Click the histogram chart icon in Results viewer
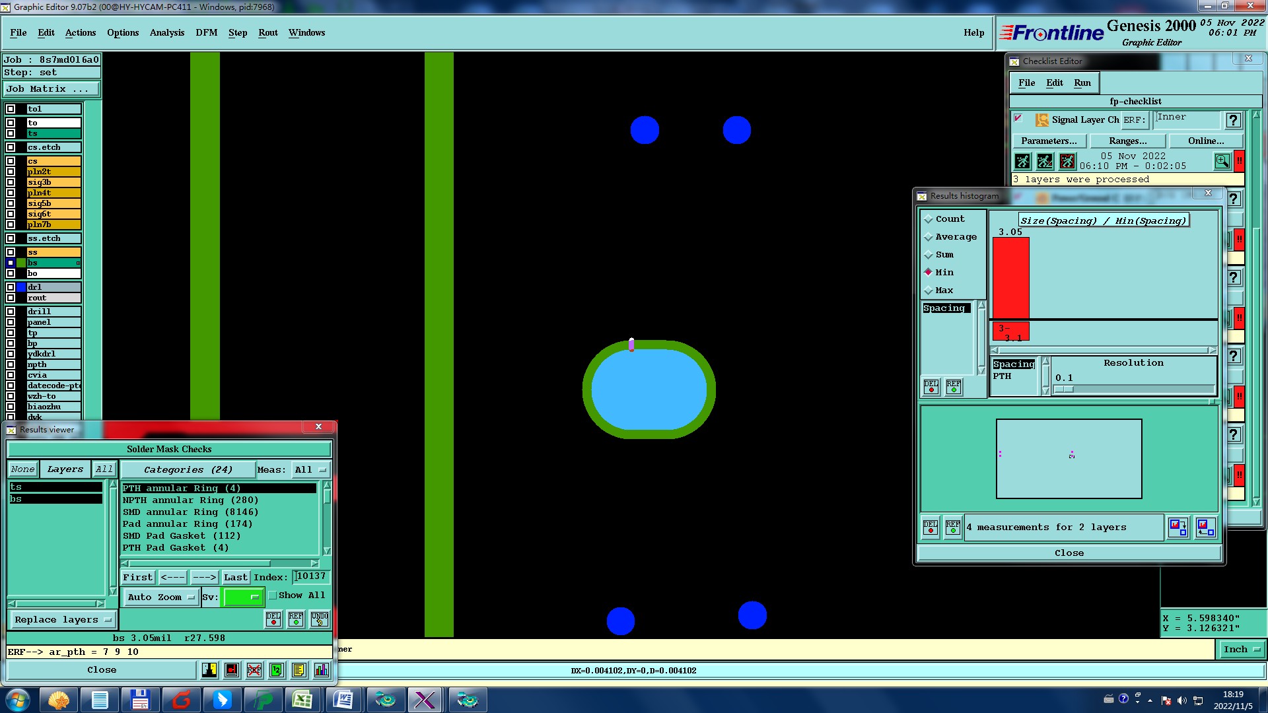This screenshot has width=1268, height=713. tap(321, 670)
